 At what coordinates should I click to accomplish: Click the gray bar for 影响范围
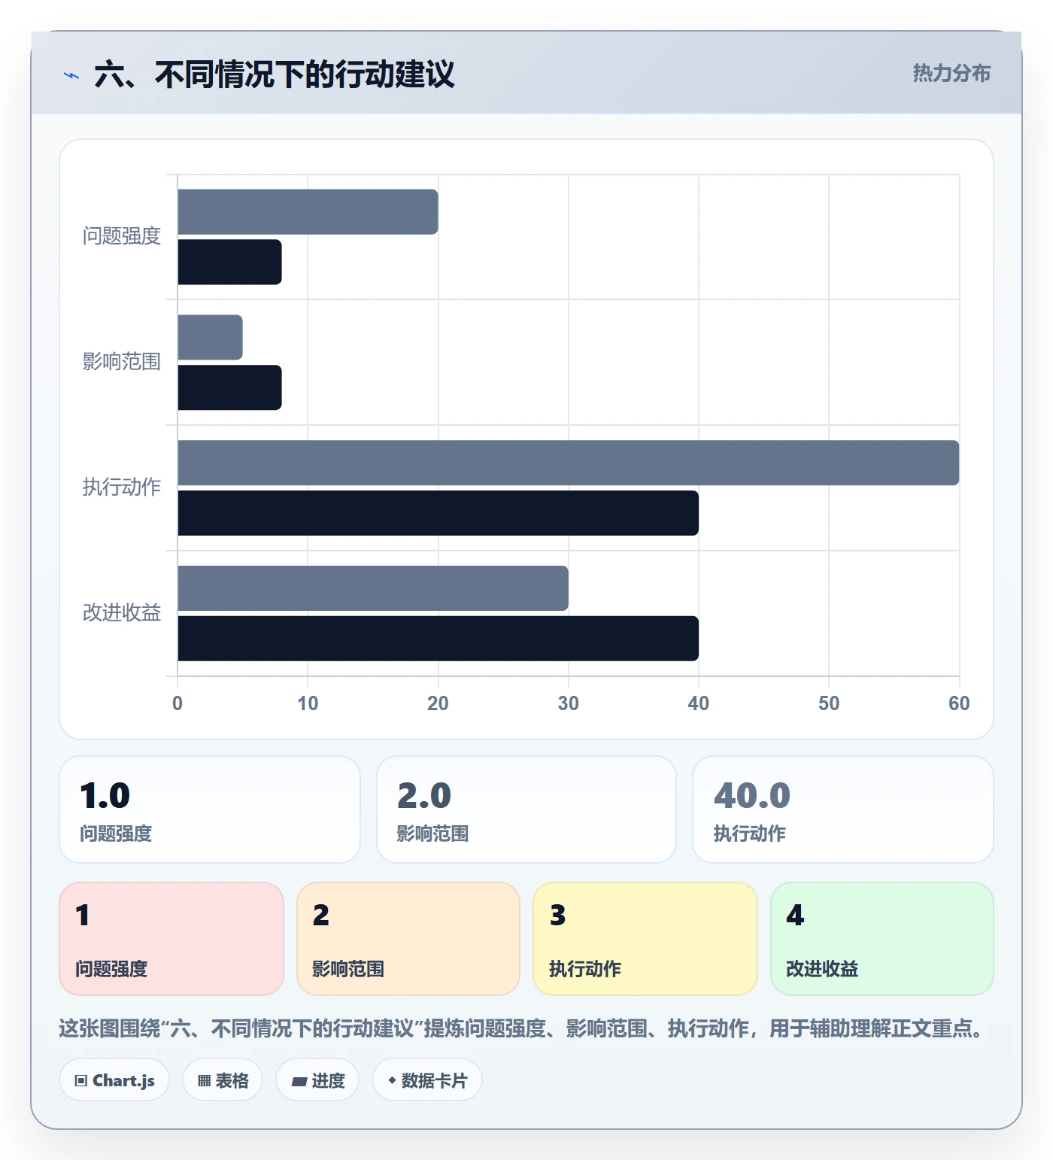(x=210, y=337)
